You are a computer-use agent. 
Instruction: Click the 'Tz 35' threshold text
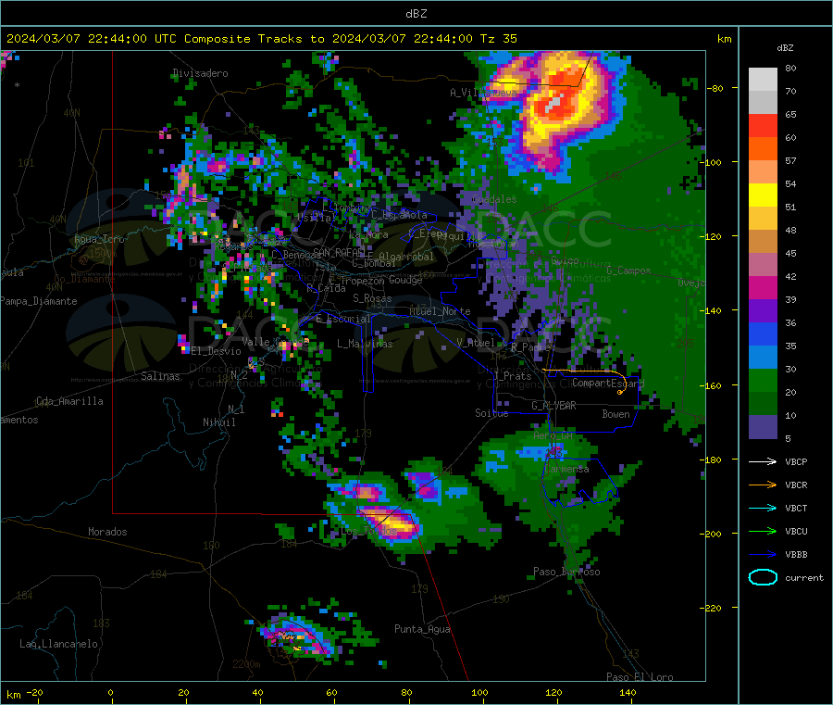[x=498, y=39]
